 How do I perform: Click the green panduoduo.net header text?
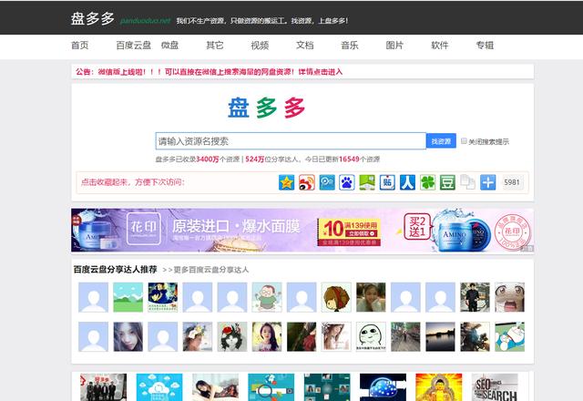pos(145,20)
